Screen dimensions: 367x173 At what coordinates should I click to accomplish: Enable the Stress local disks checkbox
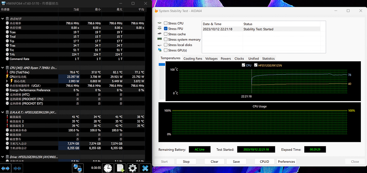(166, 45)
